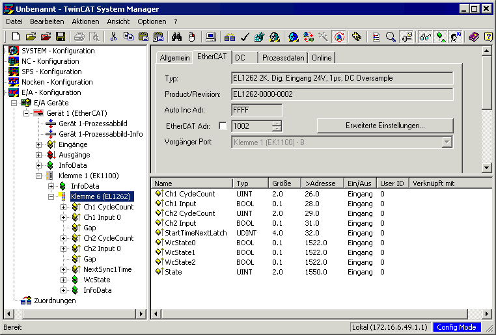The width and height of the screenshot is (496, 335).
Task: Click the properties list toolbar icon
Action: click(376, 37)
